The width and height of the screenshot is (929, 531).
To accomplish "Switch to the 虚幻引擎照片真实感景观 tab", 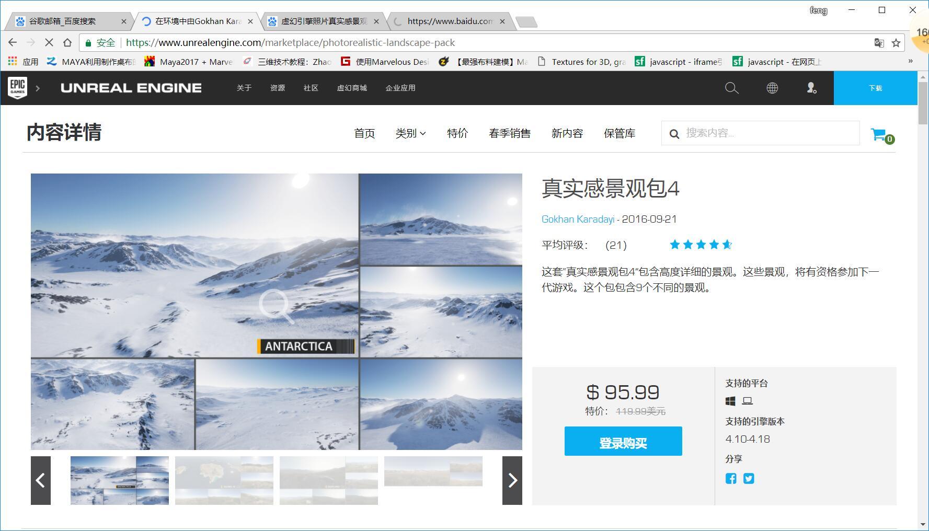I will coord(324,21).
